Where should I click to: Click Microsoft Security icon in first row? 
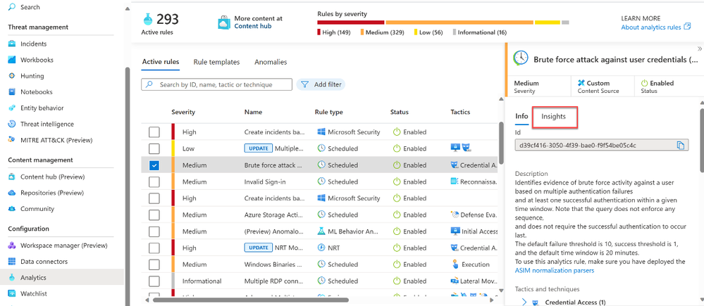[321, 132]
